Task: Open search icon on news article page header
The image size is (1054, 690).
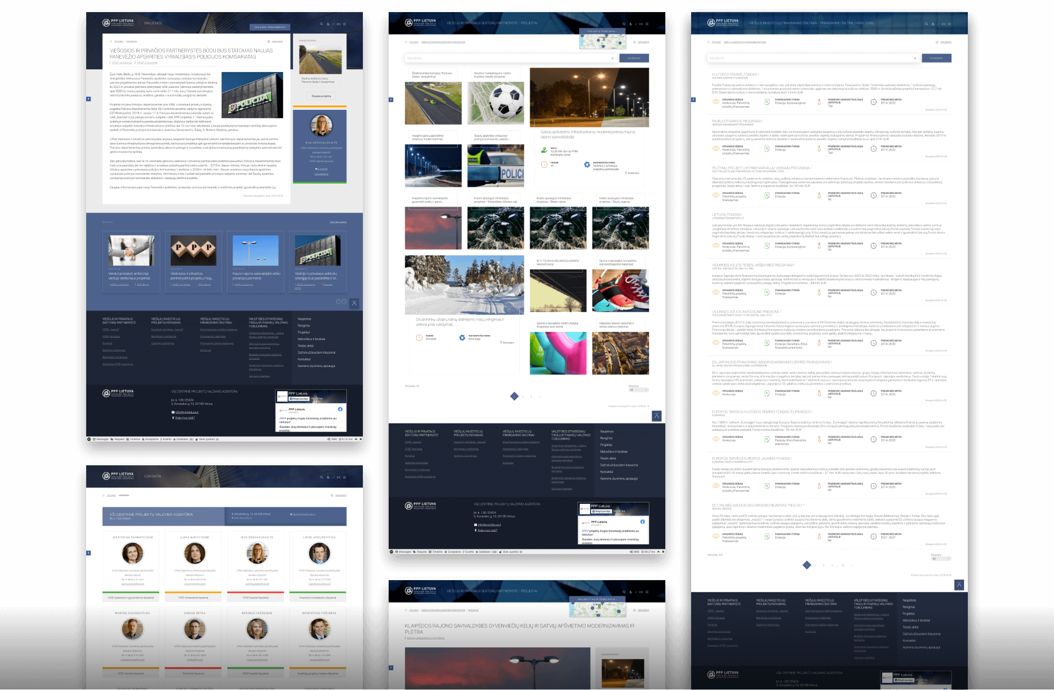Action: coord(322,24)
